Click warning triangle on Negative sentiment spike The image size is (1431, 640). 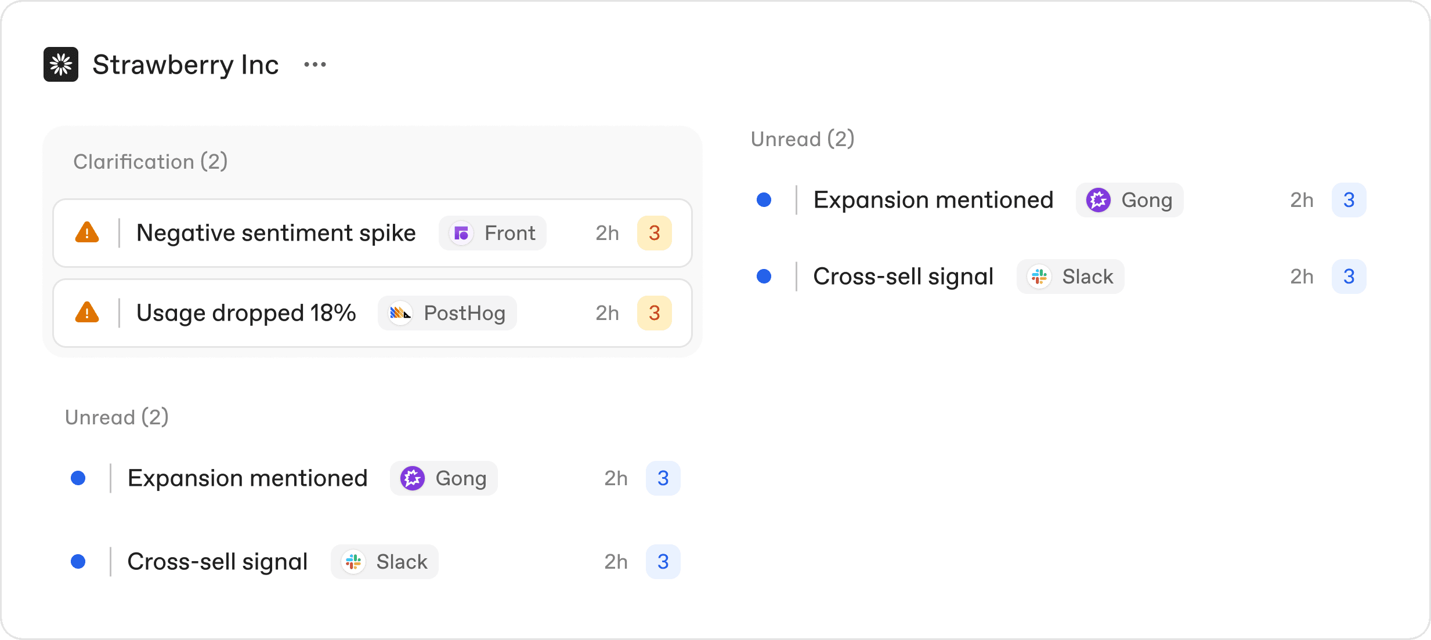click(87, 232)
